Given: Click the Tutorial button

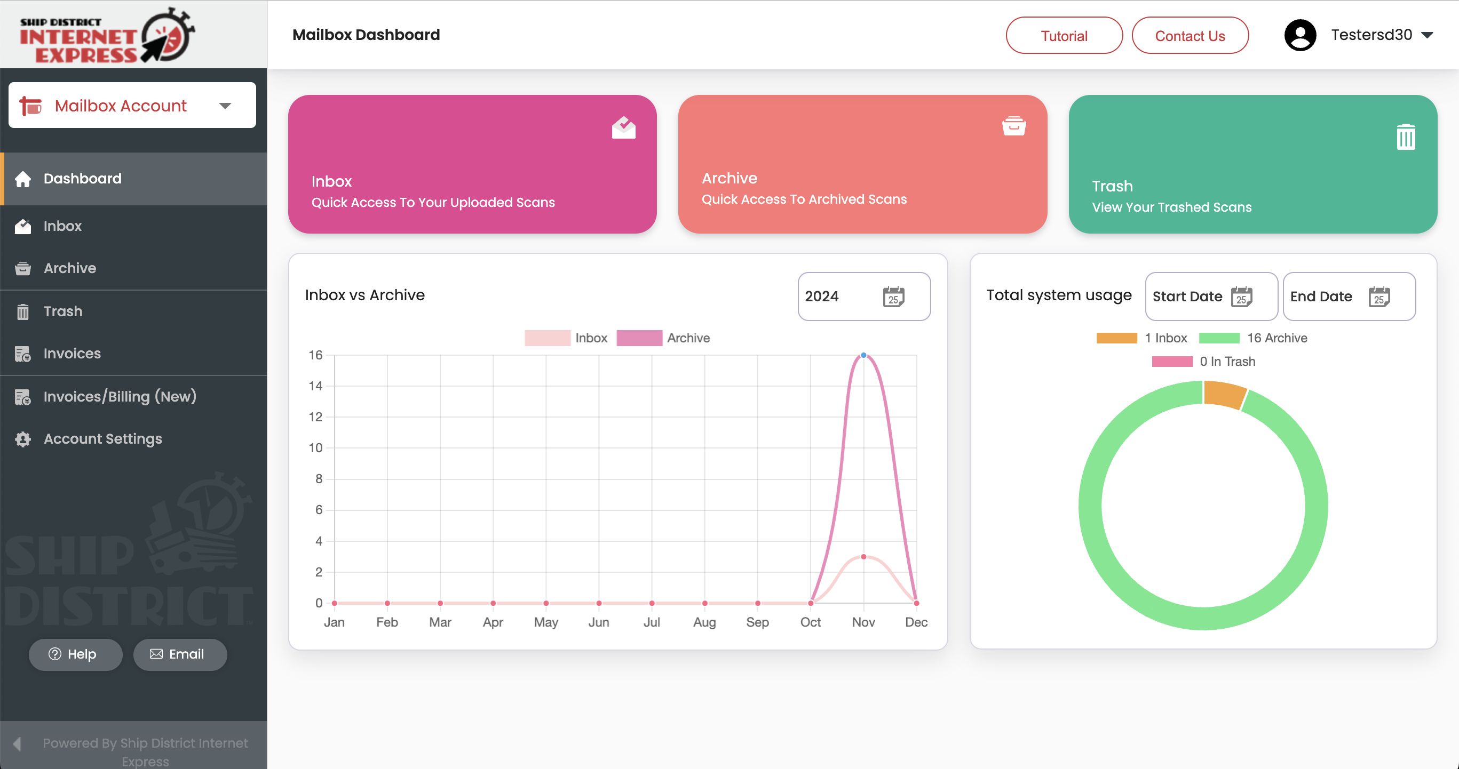Looking at the screenshot, I should (x=1064, y=36).
